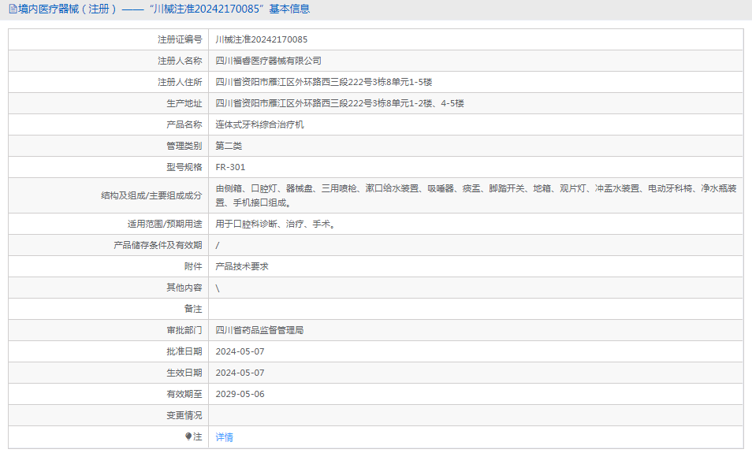Click the lightbulb icon next to 注
The image size is (752, 453).
[x=188, y=436]
